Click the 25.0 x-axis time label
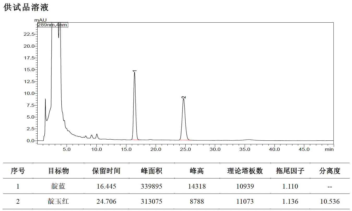This screenshot has width=352, height=211. click(185, 149)
